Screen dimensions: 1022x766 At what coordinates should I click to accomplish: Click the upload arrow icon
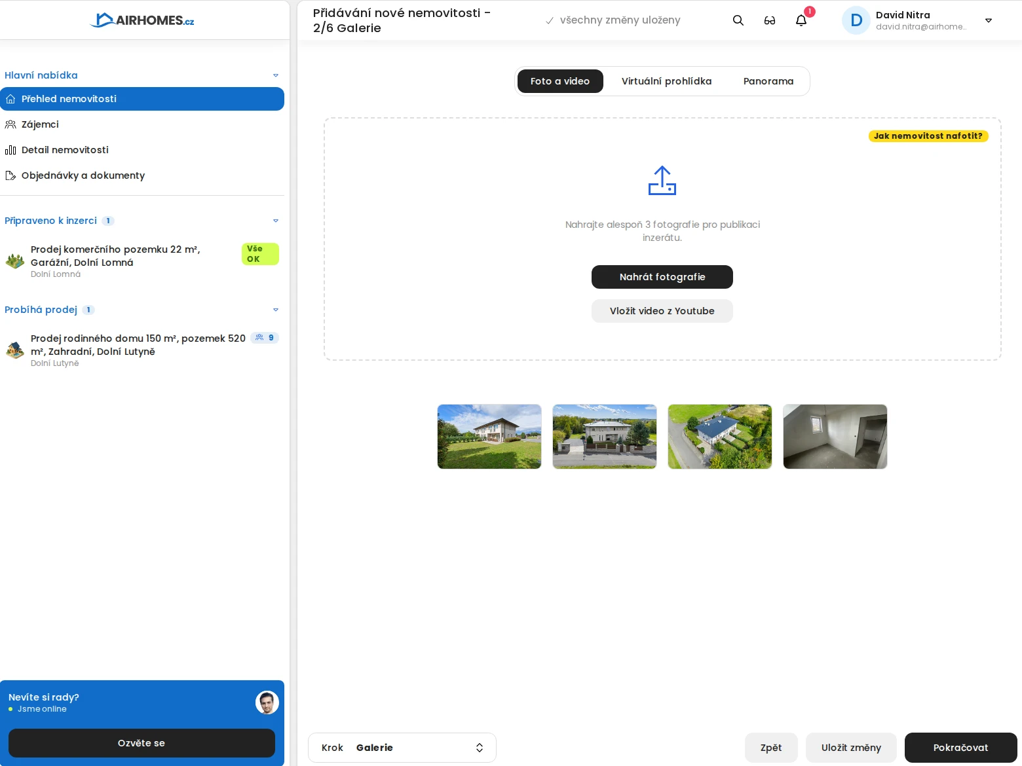(x=662, y=181)
